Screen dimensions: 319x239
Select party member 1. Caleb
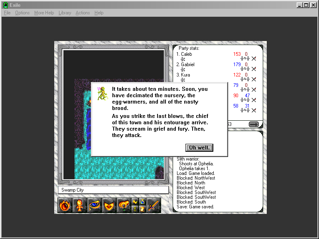point(184,54)
